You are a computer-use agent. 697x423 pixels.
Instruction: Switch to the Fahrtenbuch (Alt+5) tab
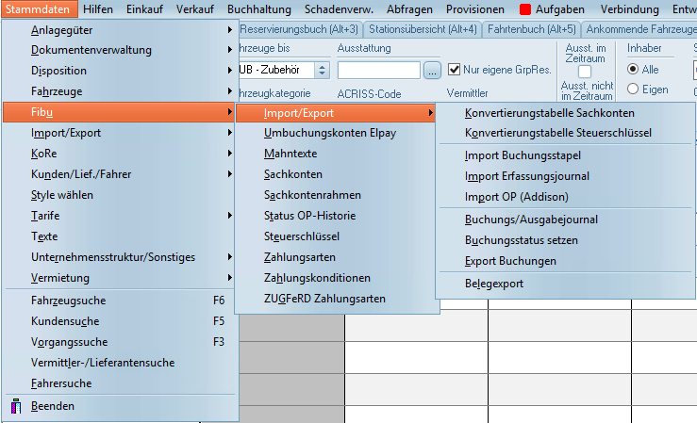[x=531, y=30]
